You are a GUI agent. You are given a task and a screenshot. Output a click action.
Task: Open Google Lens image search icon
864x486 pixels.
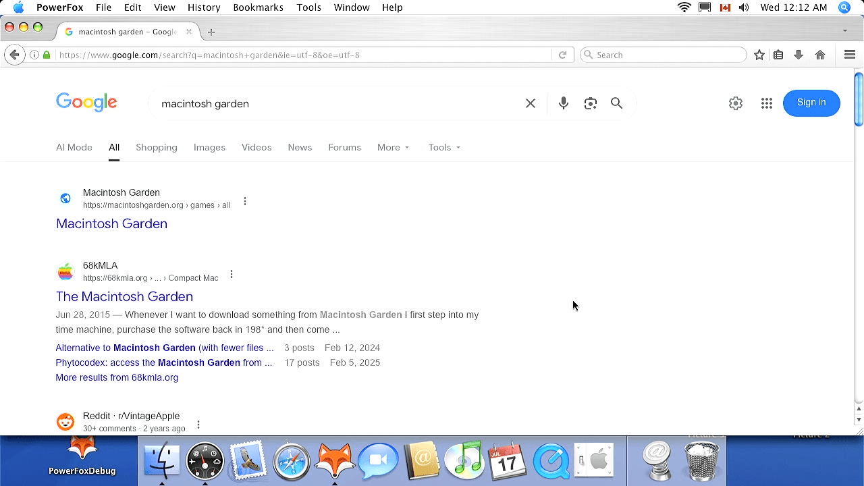pyautogui.click(x=591, y=103)
